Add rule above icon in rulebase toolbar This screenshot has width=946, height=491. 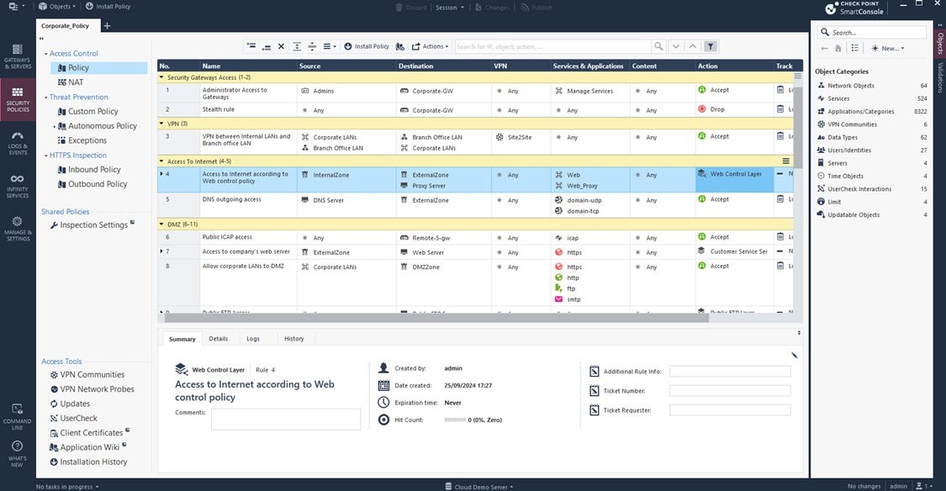coord(251,46)
